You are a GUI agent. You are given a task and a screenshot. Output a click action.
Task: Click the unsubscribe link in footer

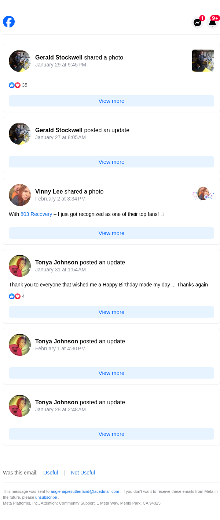click(46, 497)
